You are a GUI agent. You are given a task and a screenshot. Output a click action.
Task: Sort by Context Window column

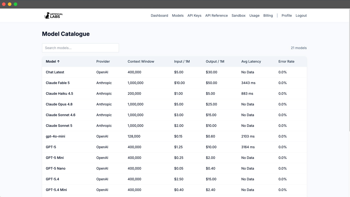coord(141,62)
